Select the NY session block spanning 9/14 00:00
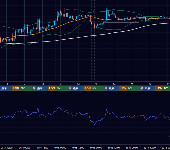Viewport: 170px width, 150px height. pyautogui.click(x=26, y=88)
